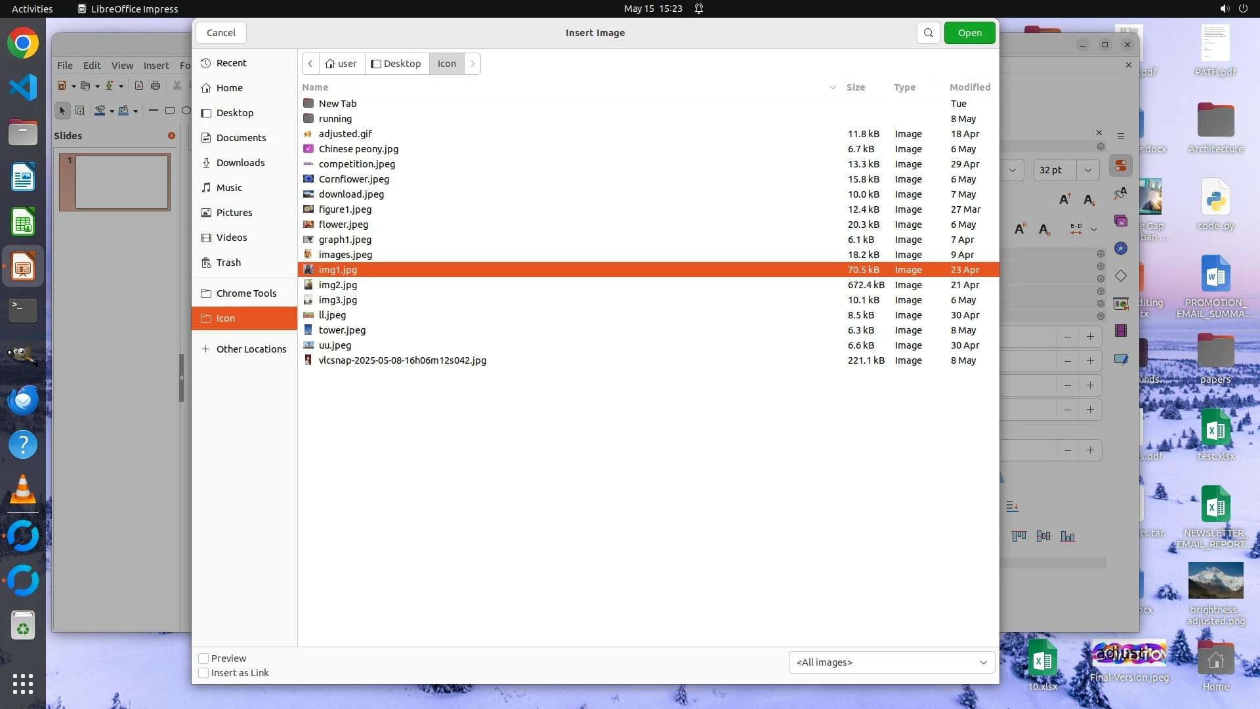The height and width of the screenshot is (709, 1260).
Task: Select the sidebar Gallery icon
Action: (1121, 221)
